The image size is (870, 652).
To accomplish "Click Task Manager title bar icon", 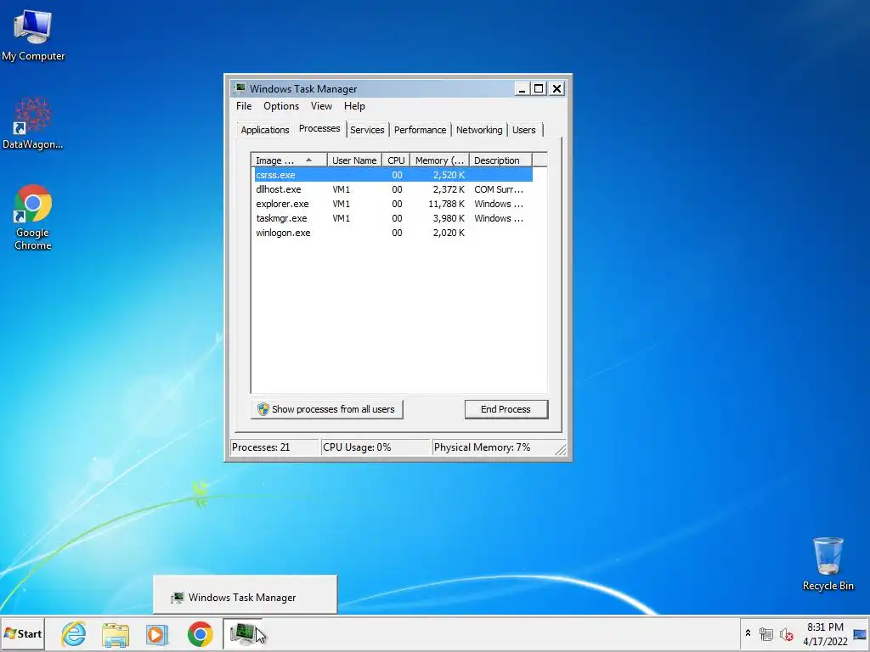I will [x=240, y=88].
